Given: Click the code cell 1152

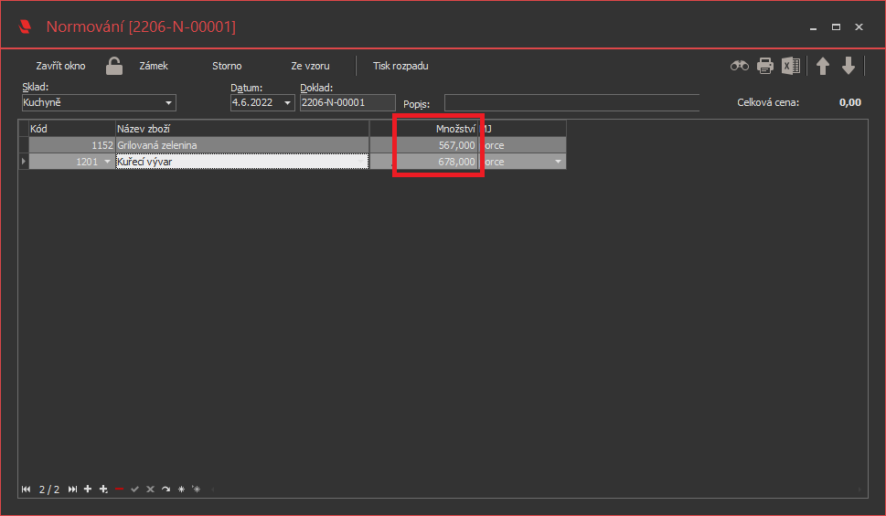Looking at the screenshot, I should pyautogui.click(x=72, y=145).
